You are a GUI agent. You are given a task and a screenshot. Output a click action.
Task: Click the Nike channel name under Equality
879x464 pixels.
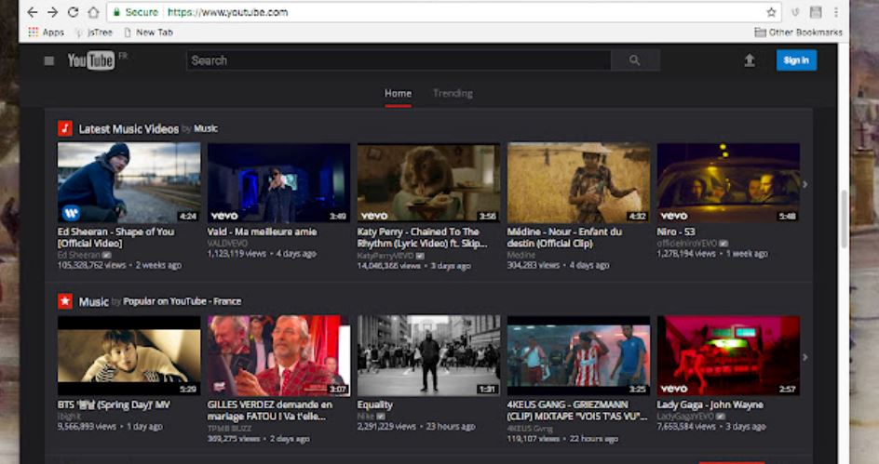366,417
